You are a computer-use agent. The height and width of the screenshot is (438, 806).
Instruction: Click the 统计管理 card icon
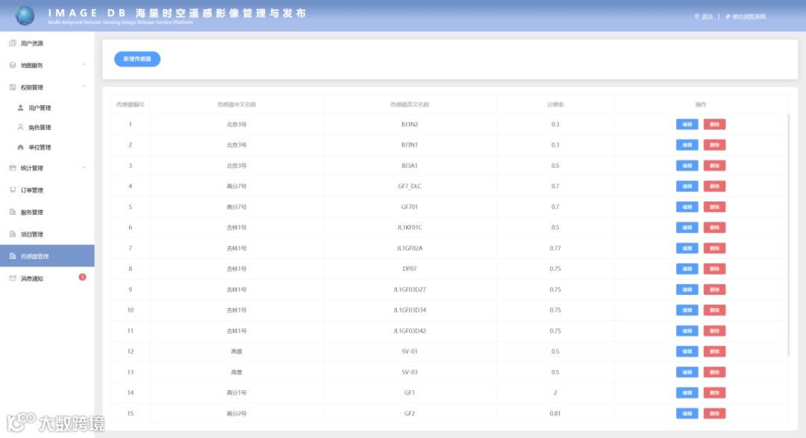pyautogui.click(x=13, y=168)
